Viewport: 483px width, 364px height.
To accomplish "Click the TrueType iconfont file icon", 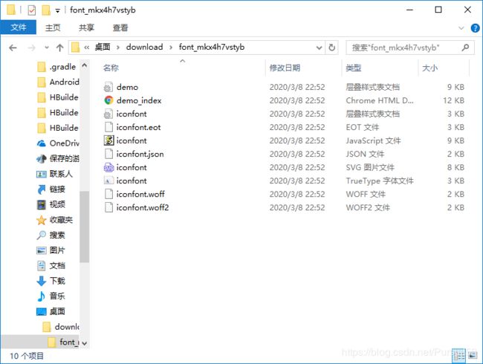I will 108,181.
